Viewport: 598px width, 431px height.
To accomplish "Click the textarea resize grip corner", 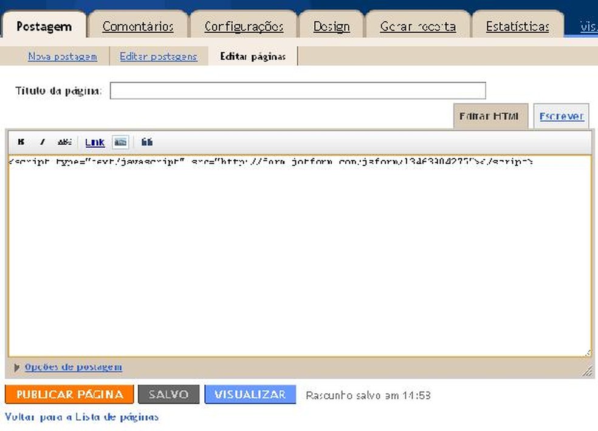I will (588, 353).
